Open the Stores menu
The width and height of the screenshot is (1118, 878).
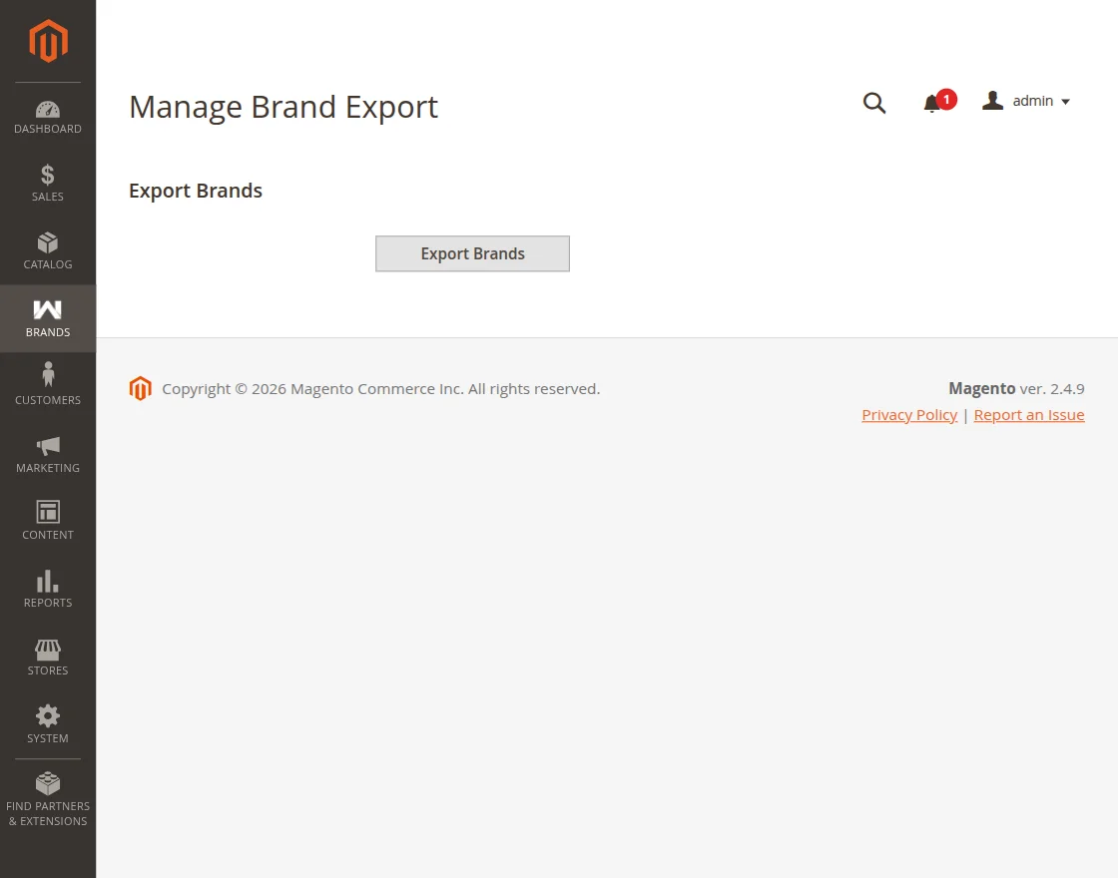(48, 658)
